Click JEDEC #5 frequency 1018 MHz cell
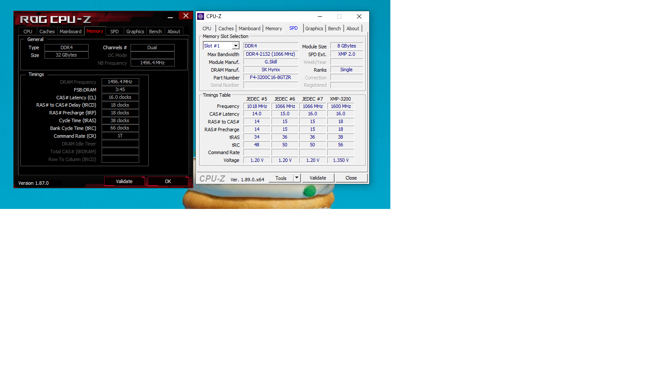 coord(257,106)
